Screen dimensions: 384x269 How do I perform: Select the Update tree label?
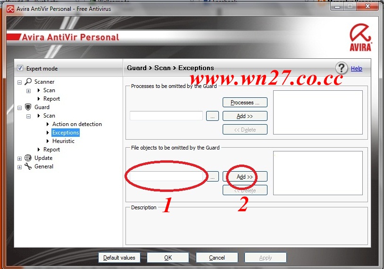pyautogui.click(x=43, y=158)
